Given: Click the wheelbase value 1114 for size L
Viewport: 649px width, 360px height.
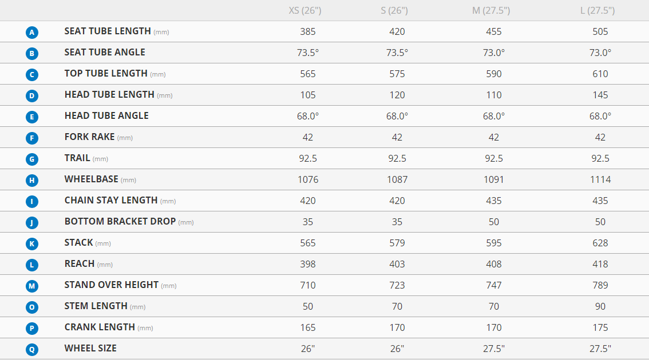Looking at the screenshot, I should pyautogui.click(x=600, y=179).
